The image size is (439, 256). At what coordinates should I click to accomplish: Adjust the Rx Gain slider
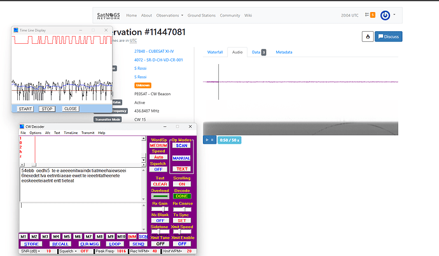(160, 209)
